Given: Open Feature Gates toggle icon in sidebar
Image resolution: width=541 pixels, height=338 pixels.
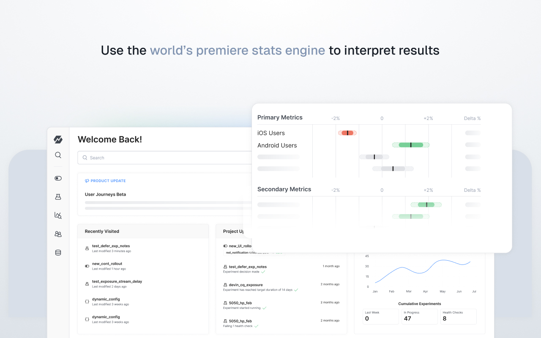Looking at the screenshot, I should tap(58, 178).
